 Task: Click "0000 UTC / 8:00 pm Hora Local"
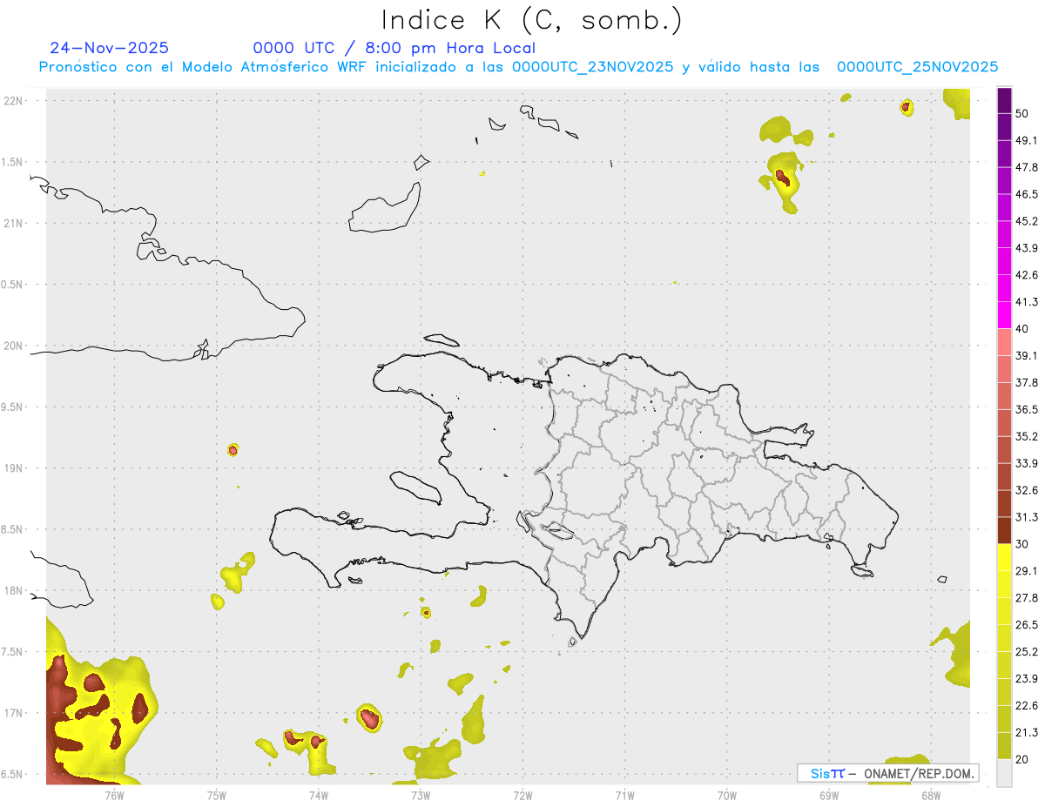click(394, 48)
